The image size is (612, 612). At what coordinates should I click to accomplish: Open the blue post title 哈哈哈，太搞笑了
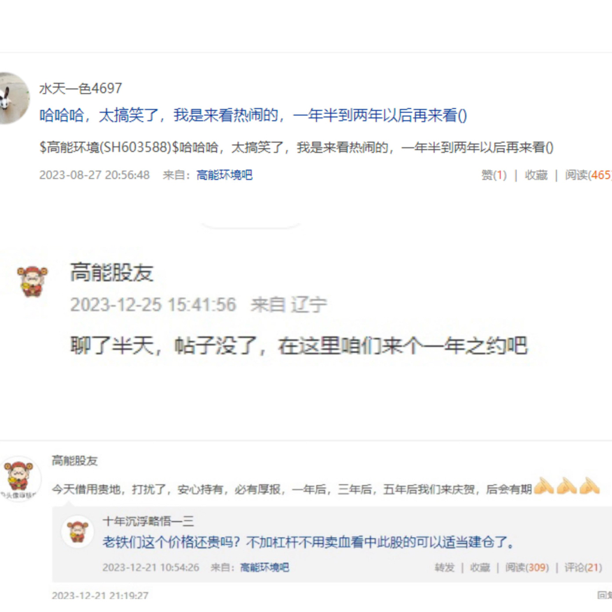point(253,115)
